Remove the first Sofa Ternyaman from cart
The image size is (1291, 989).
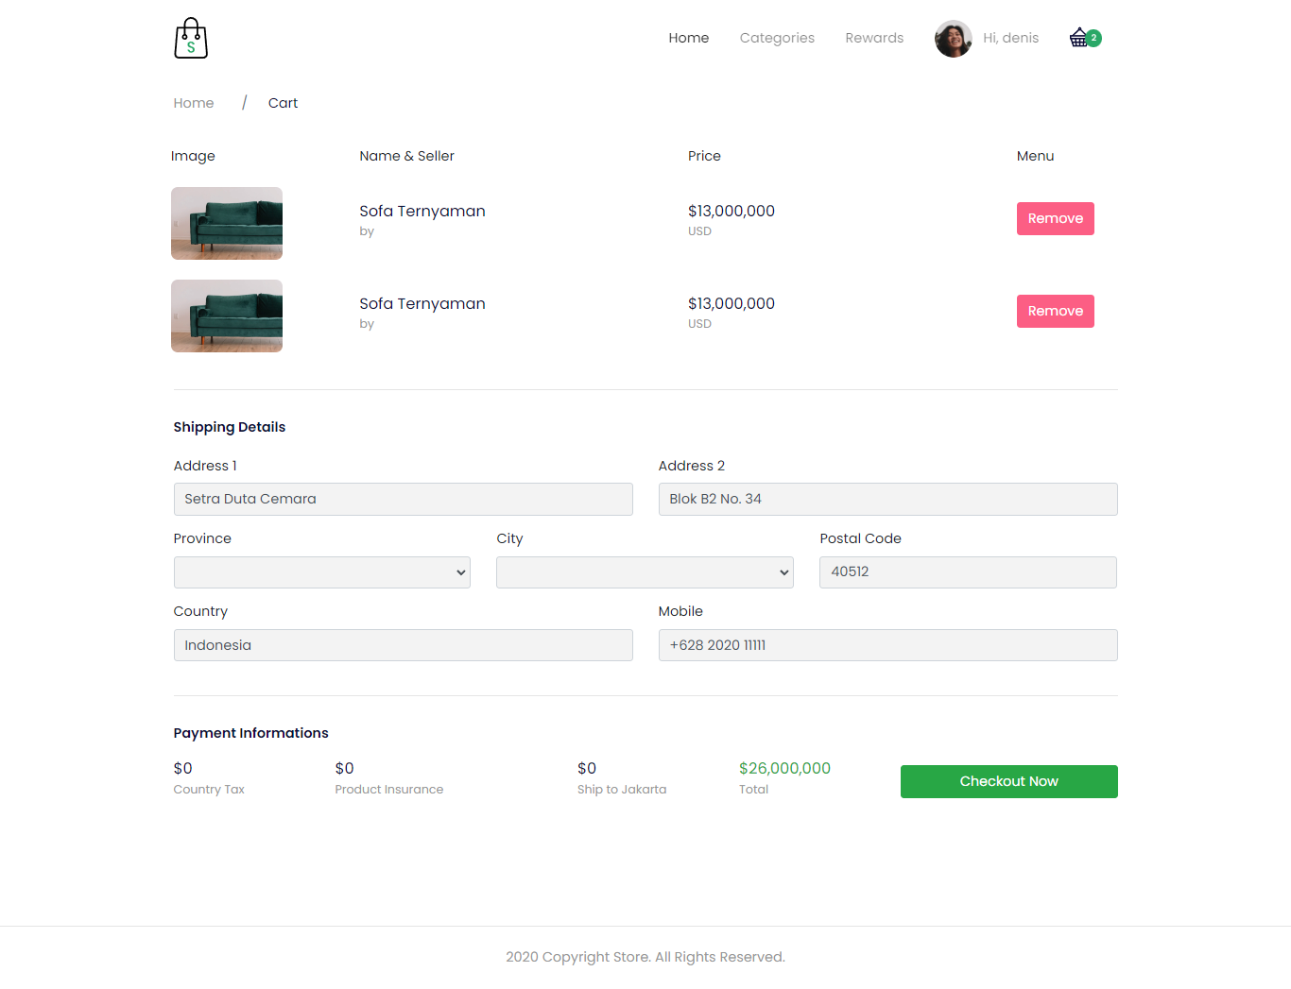pyautogui.click(x=1055, y=218)
